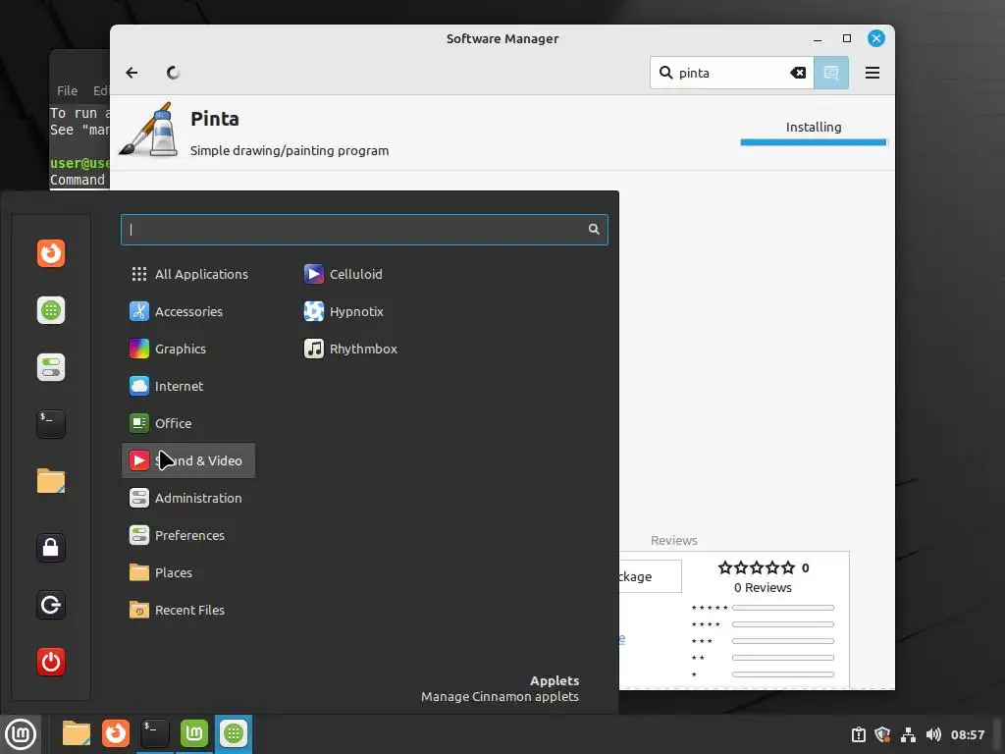Screen dimensions: 1005x754
Task: Click the clock showing 08:57
Action: [967, 734]
